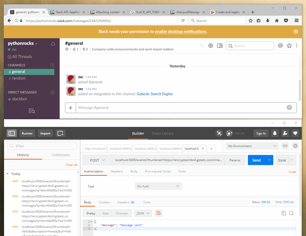This screenshot has width=306, height=236.
Task: Open the Pre-request Script tab
Action: [x=158, y=171]
